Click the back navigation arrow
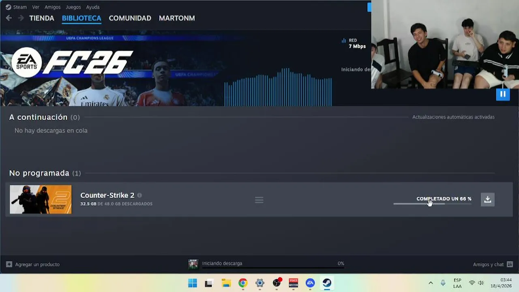 pos(9,18)
